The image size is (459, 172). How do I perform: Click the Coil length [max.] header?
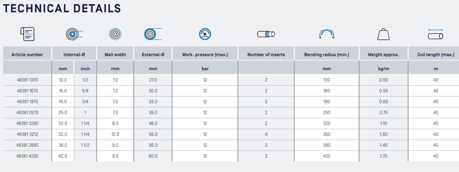pos(436,55)
